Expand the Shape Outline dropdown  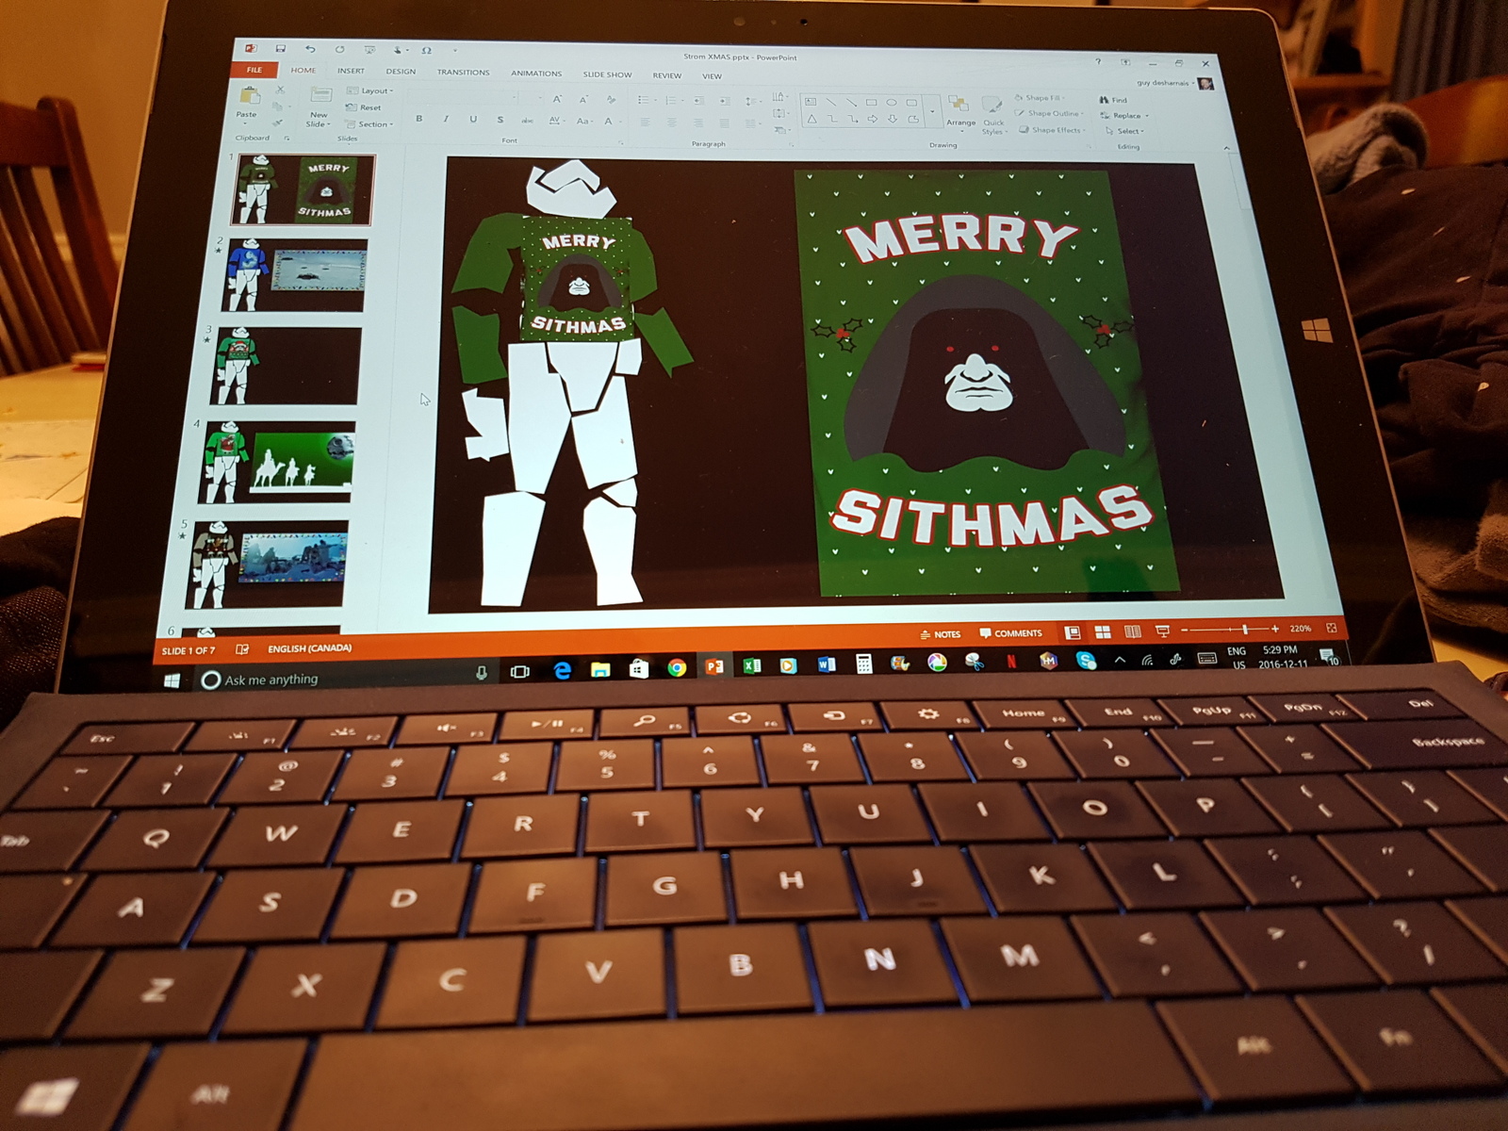(x=1051, y=114)
